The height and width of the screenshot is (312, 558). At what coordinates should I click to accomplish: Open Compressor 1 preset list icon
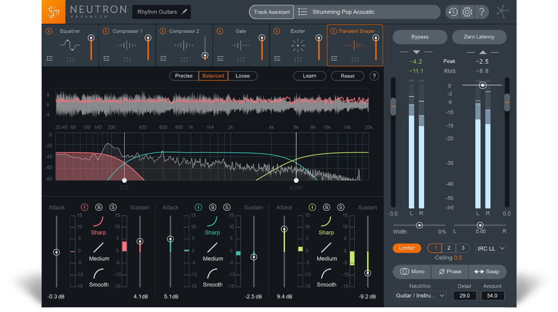(106, 58)
